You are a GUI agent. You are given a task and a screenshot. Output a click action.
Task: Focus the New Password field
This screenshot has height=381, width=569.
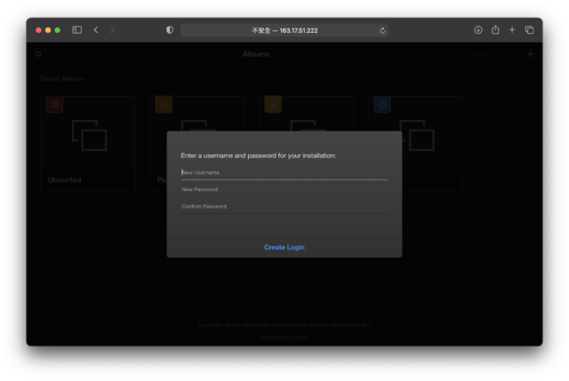tap(284, 189)
